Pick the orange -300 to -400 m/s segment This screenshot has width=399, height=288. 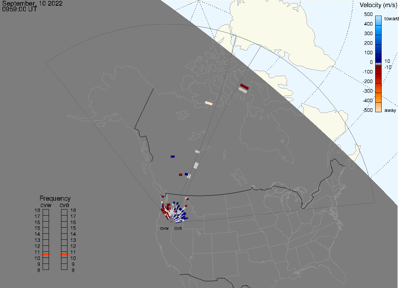378,98
